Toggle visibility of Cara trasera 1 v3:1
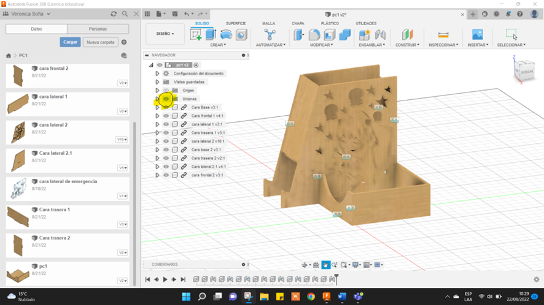This screenshot has height=305, width=544. (x=166, y=133)
